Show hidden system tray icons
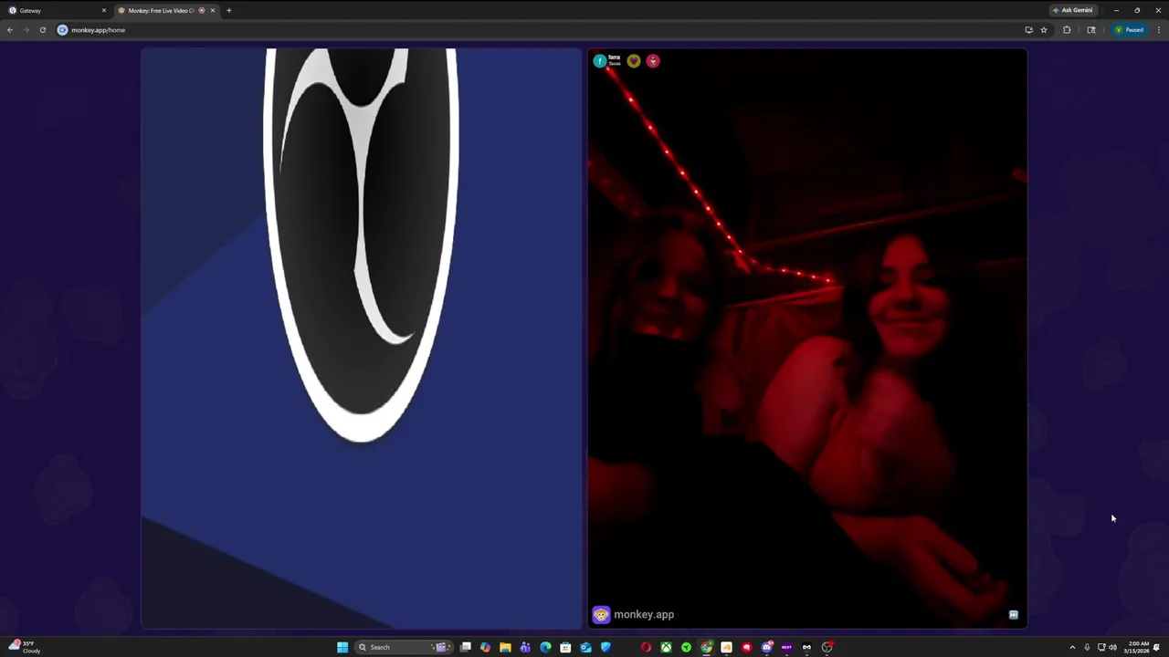1169x657 pixels. click(1072, 647)
